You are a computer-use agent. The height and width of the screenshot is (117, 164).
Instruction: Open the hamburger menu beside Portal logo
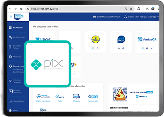pos(11,16)
